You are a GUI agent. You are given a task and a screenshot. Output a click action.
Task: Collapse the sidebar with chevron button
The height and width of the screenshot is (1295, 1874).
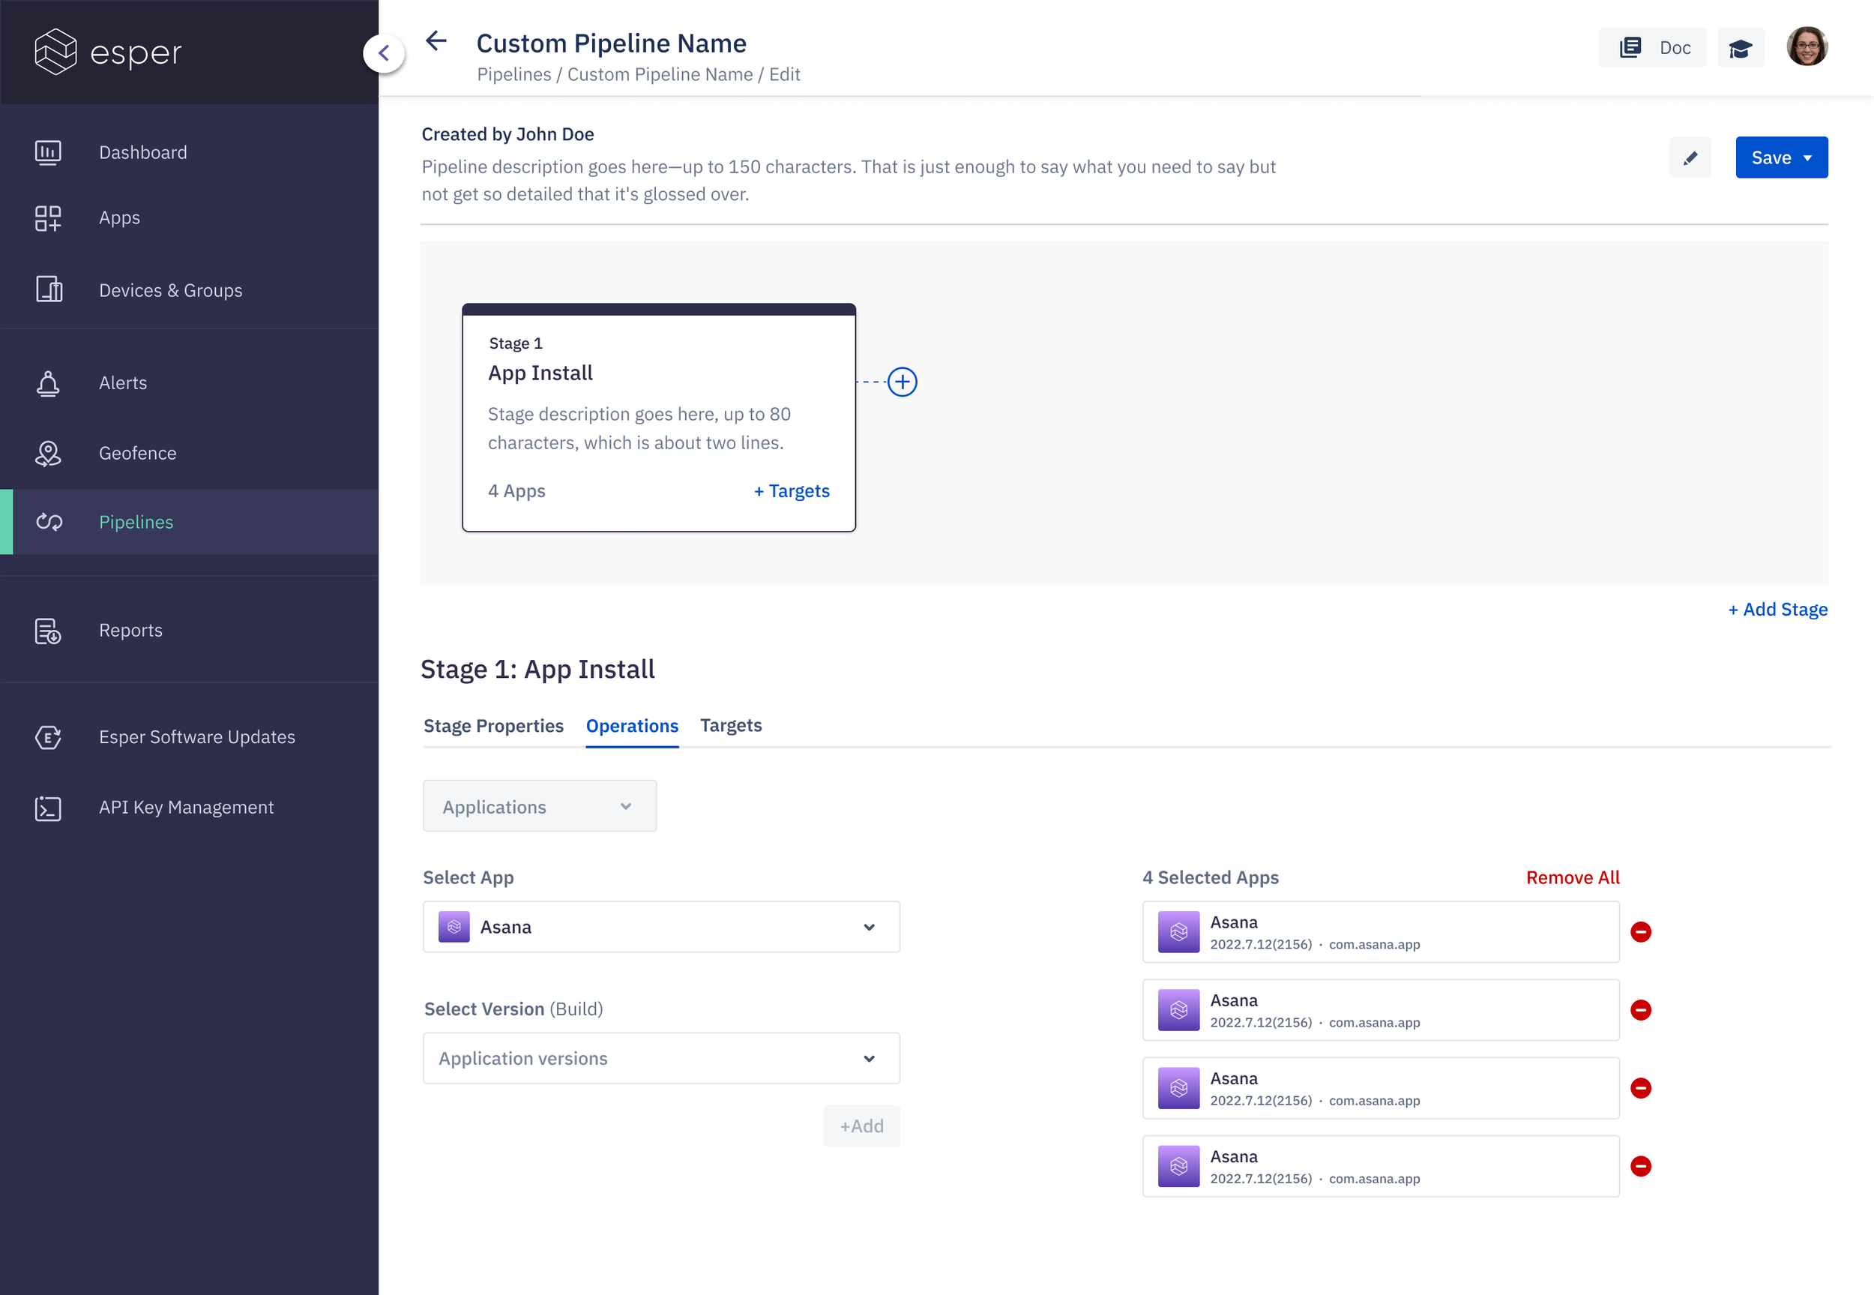(384, 53)
